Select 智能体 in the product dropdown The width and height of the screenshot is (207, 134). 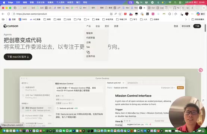(x=89, y=33)
